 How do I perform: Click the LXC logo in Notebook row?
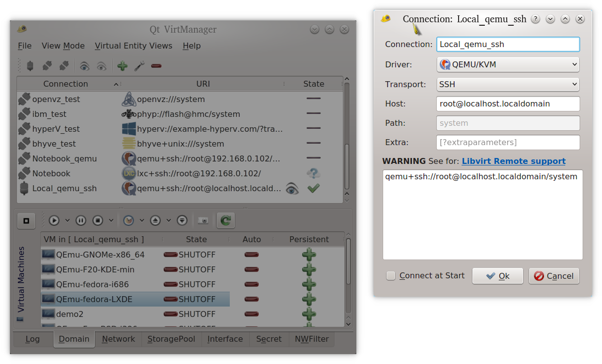coord(129,173)
